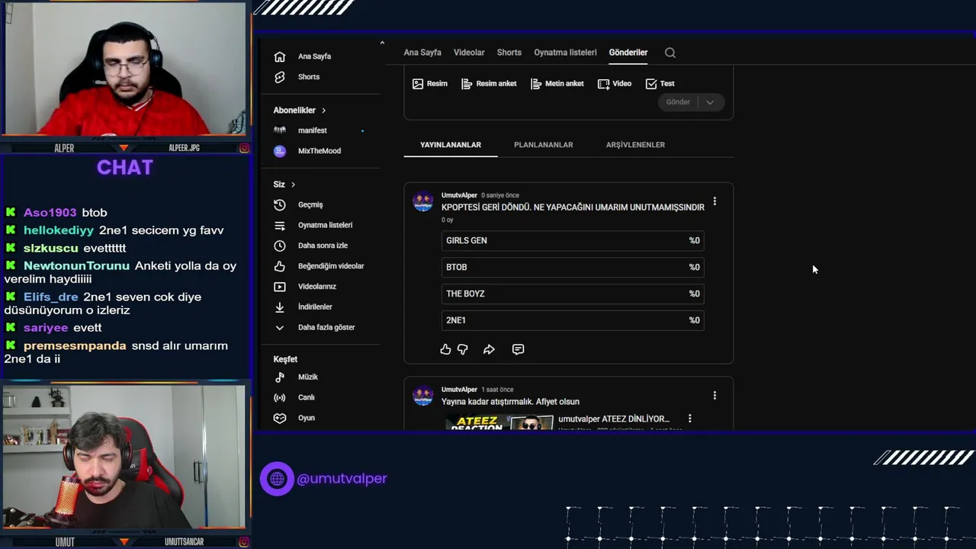976x549 pixels.
Task: Open the MixTheMood subscription channel
Action: coord(319,151)
